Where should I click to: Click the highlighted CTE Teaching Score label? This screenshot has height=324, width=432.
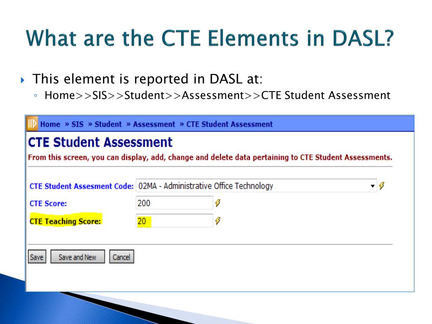tap(65, 221)
